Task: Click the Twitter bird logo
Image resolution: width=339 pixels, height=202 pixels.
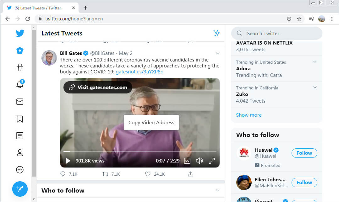Action: (20, 33)
